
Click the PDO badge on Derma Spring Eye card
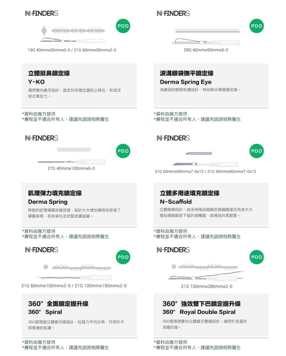[x=256, y=26]
